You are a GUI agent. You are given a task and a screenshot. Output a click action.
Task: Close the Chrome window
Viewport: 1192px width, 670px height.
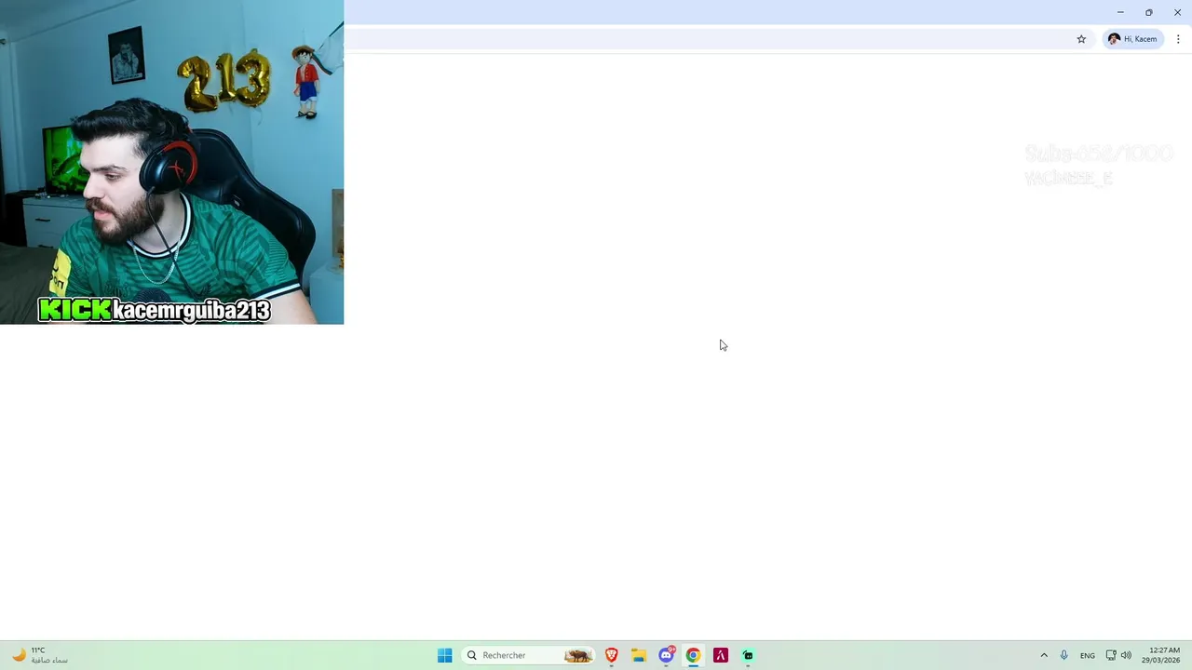coord(1177,12)
